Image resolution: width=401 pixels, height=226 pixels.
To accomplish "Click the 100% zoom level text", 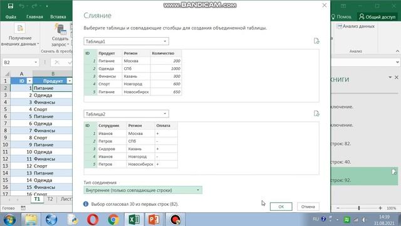I will 391,208.
